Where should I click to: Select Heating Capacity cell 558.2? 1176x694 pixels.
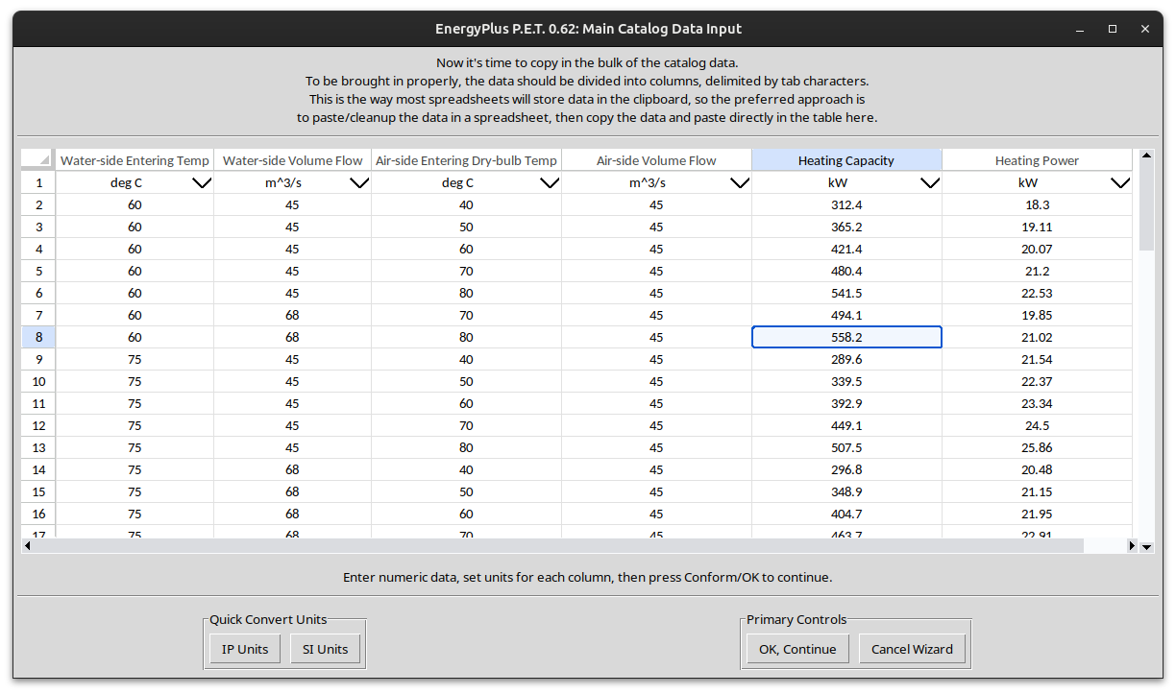pyautogui.click(x=846, y=337)
